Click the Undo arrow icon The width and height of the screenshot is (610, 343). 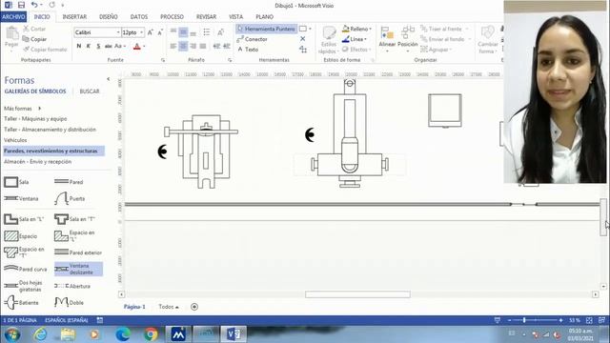(34, 5)
